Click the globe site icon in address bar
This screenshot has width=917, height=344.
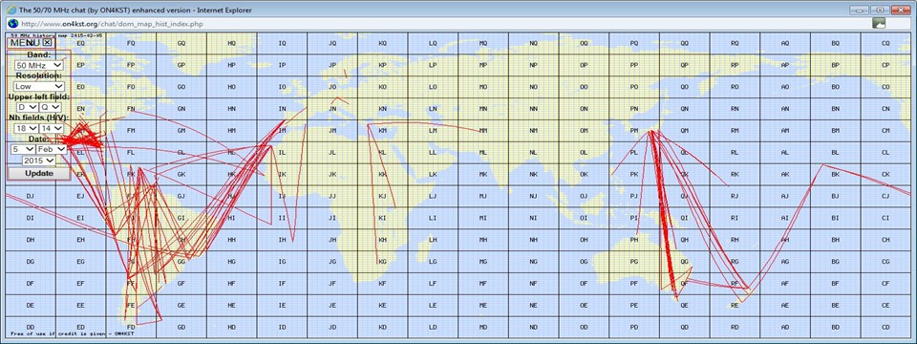tap(12, 23)
